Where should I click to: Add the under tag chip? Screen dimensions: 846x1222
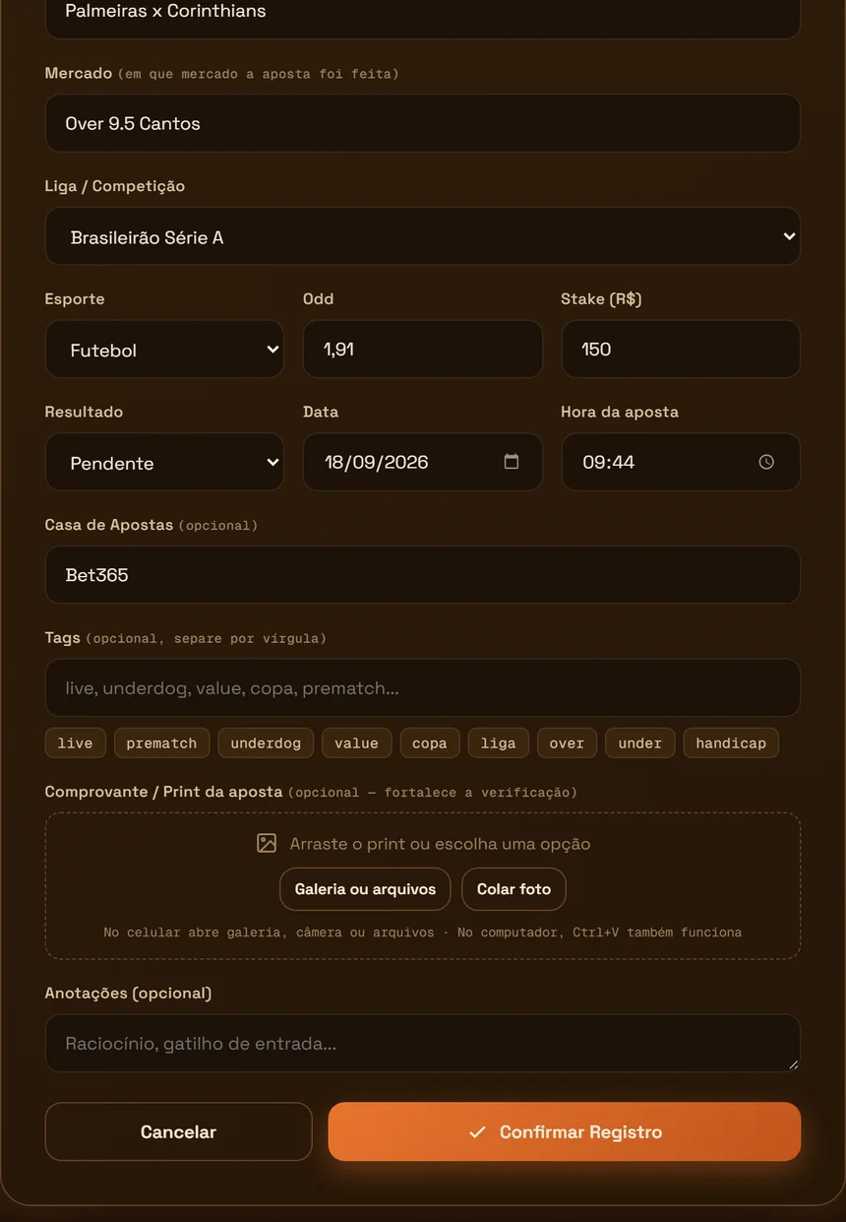click(639, 742)
